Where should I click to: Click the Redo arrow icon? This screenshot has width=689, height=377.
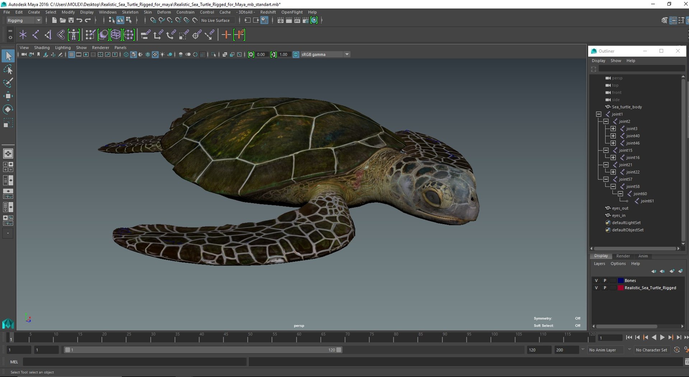click(88, 20)
